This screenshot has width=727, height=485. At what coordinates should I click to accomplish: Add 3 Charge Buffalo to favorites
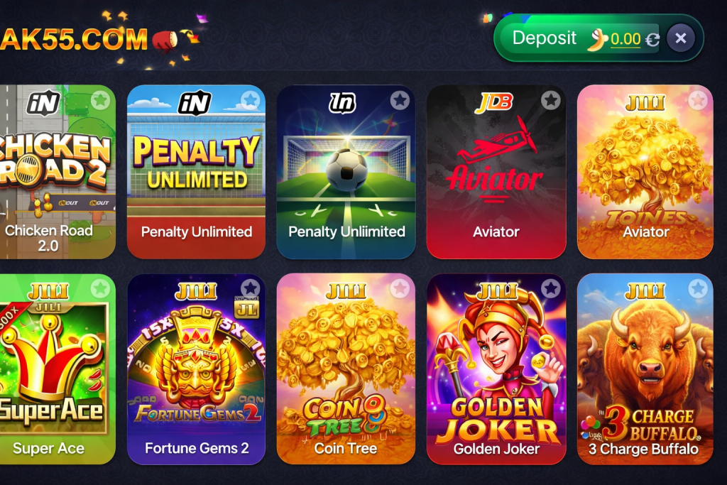(x=698, y=288)
